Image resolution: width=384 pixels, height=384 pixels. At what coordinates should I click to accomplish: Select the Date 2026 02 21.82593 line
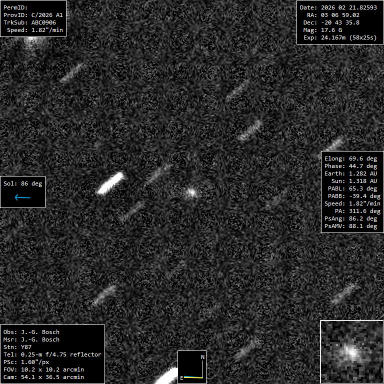(x=338, y=7)
